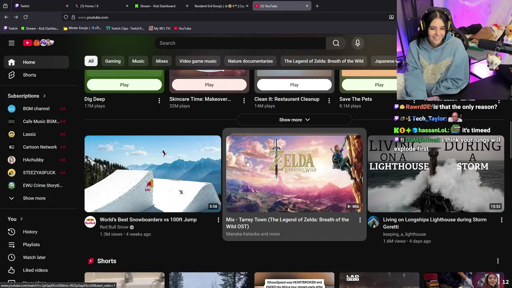Open the browser tab list button
This screenshot has width=512, height=288.
pos(5,6)
